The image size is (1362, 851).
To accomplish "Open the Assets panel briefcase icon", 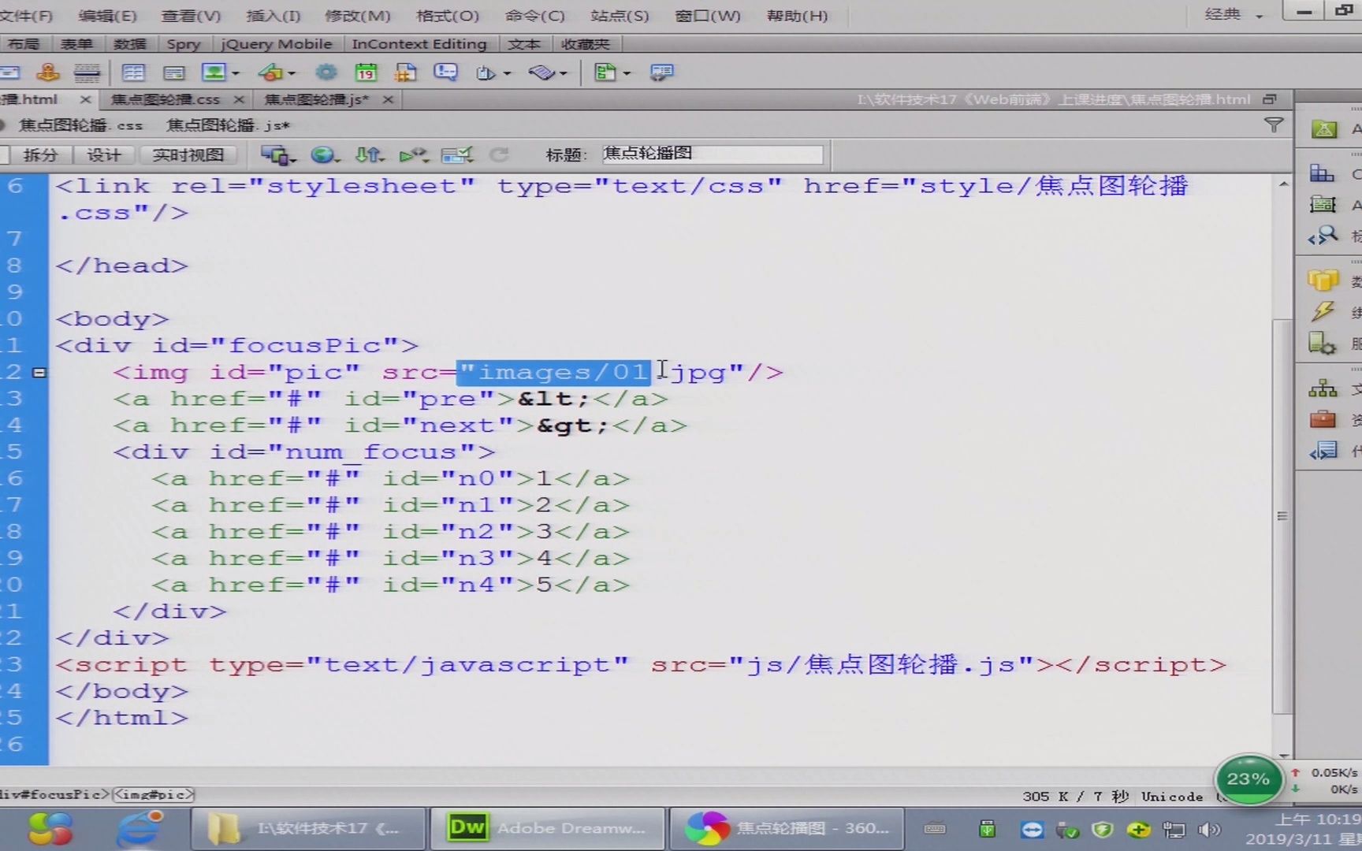I will click(x=1323, y=419).
